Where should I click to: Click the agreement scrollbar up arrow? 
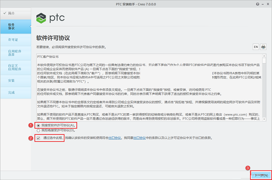click(x=264, y=56)
